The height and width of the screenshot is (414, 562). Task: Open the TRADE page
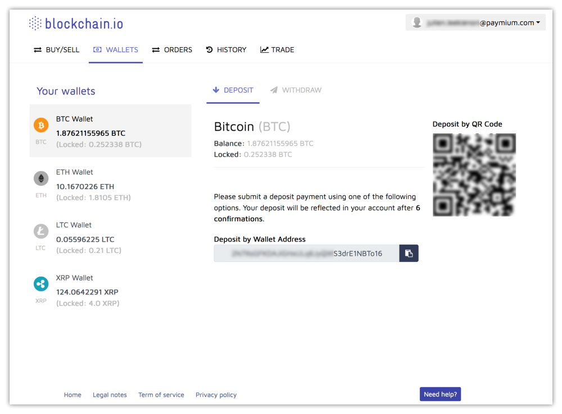point(277,50)
